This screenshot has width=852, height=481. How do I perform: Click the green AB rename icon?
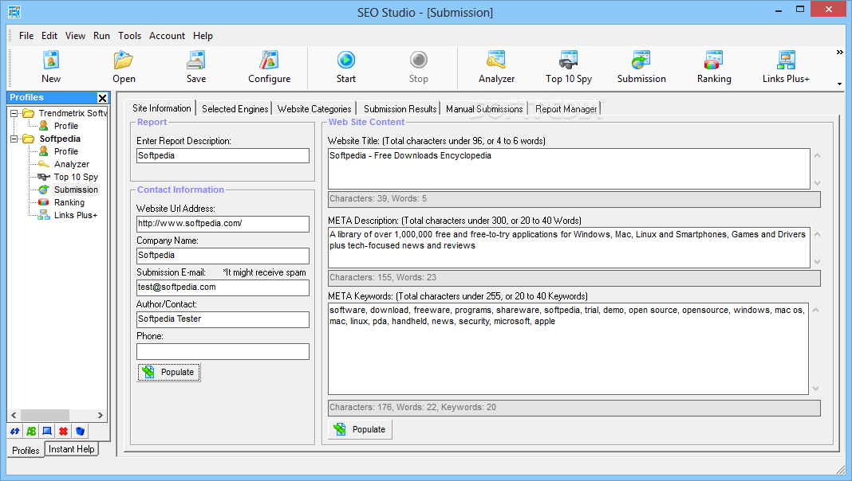31,432
